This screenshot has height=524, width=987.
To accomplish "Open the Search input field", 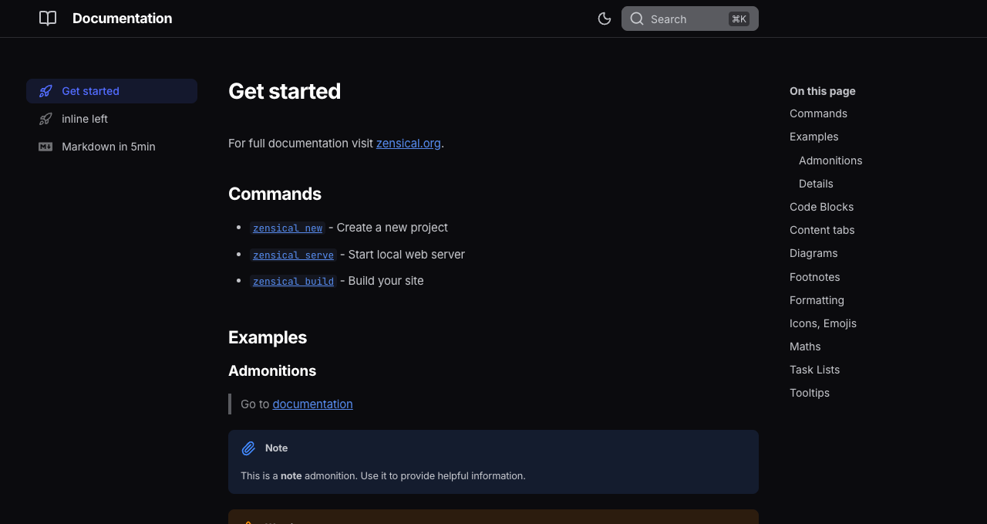I will [686, 19].
